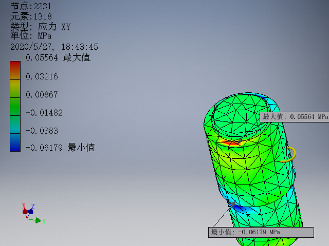The image size is (329, 246).
Task: Click the 类型: 应力 XY text
Action: coord(40,27)
